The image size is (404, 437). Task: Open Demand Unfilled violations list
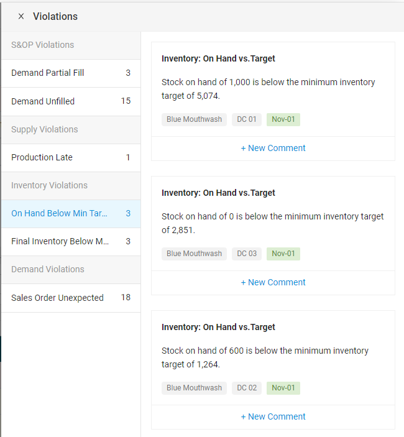tap(70, 101)
